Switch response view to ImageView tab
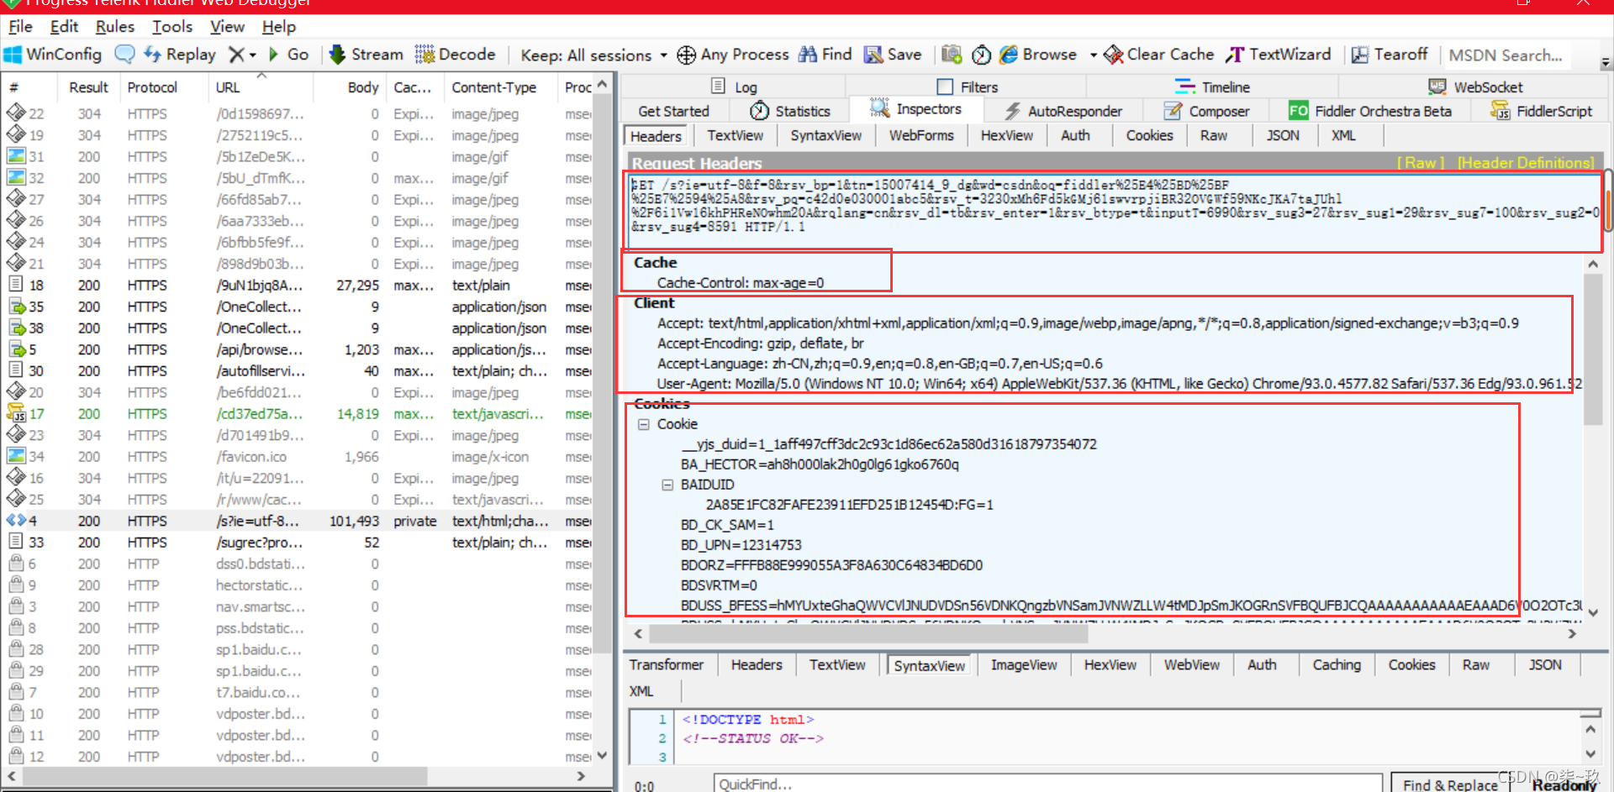 pos(1024,665)
